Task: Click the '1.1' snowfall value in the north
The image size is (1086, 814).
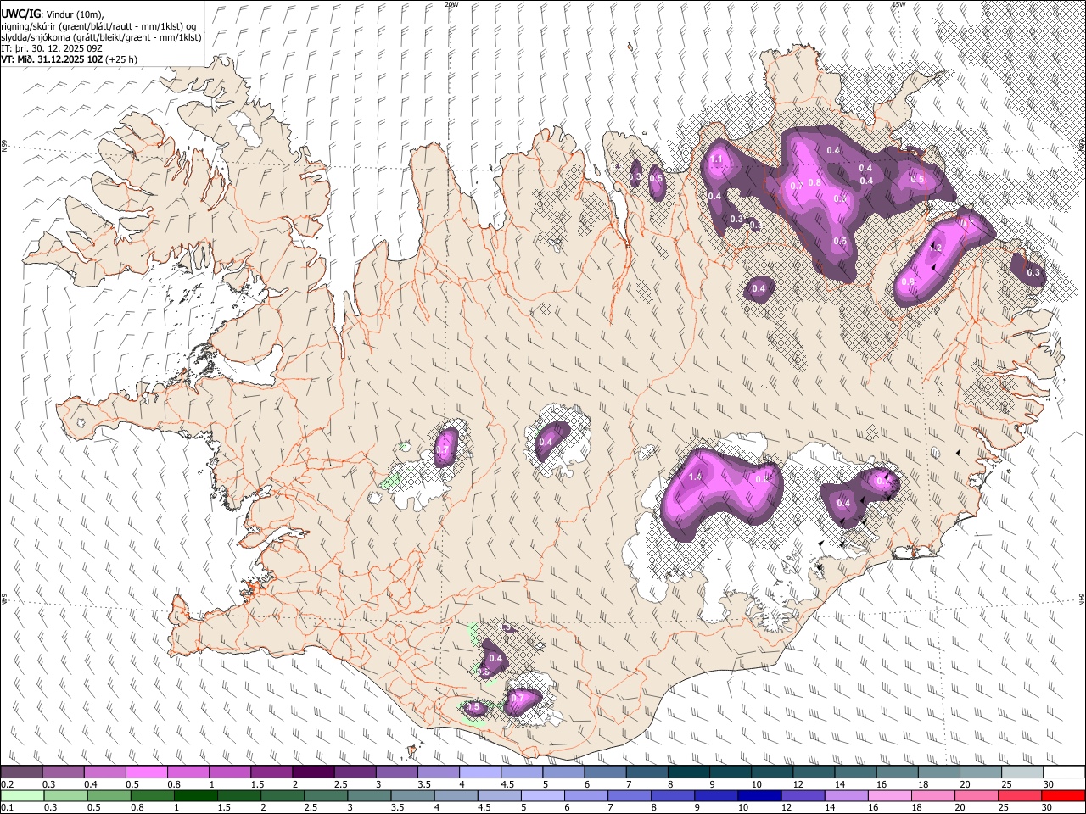Action: [x=716, y=159]
